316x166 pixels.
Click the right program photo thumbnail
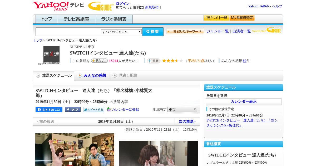tap(158, 153)
